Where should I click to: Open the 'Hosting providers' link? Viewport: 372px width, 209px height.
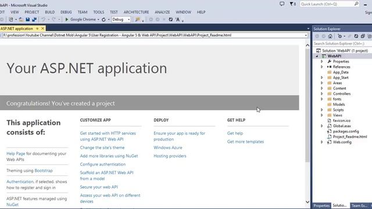[x=170, y=156]
